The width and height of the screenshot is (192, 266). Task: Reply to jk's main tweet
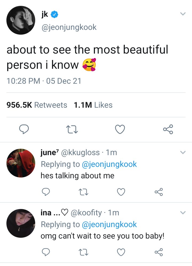tap(24, 130)
